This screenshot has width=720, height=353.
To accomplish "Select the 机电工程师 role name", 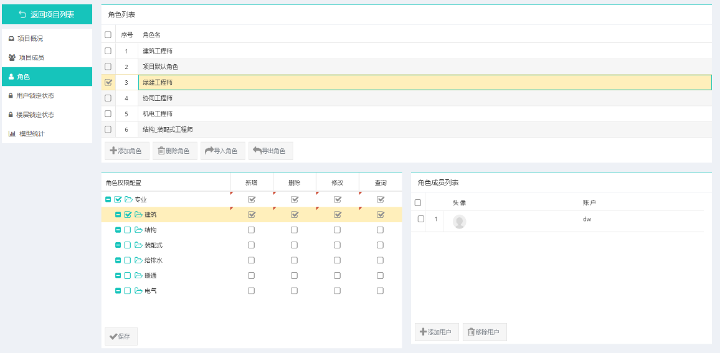I will (x=158, y=113).
